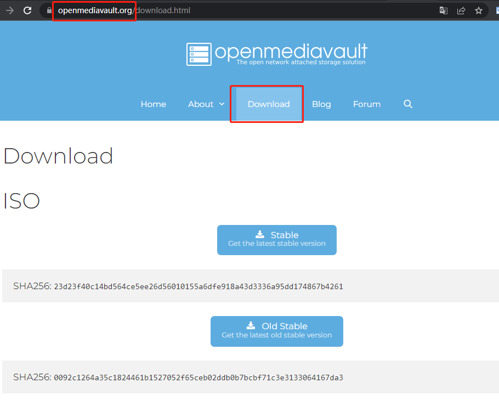Open Google Translate from the address bar icon

pyautogui.click(x=443, y=10)
